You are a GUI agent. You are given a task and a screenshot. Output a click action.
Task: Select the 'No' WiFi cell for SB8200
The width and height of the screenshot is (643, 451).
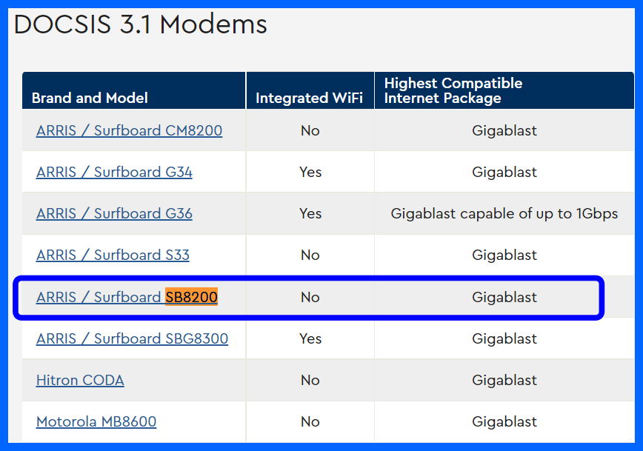tap(310, 297)
